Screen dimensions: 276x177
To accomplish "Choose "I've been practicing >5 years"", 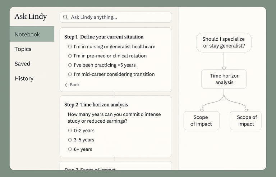I will pos(70,65).
